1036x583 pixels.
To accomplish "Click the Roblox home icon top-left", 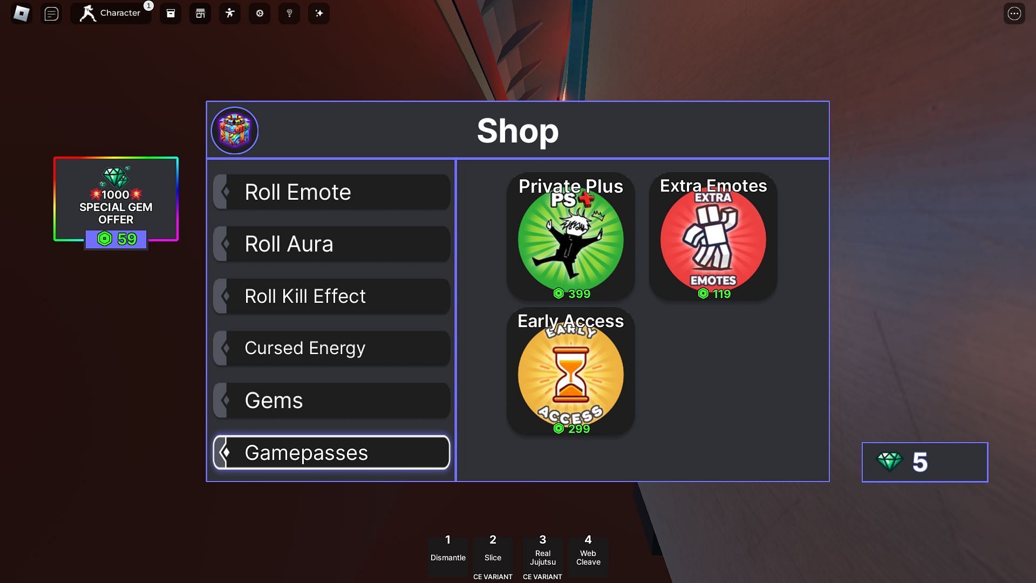I will coord(21,12).
